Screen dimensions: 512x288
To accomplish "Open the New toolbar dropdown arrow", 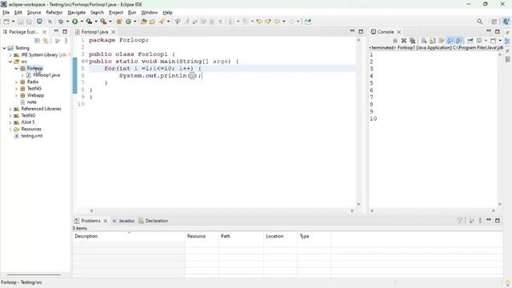I will pos(13,22).
